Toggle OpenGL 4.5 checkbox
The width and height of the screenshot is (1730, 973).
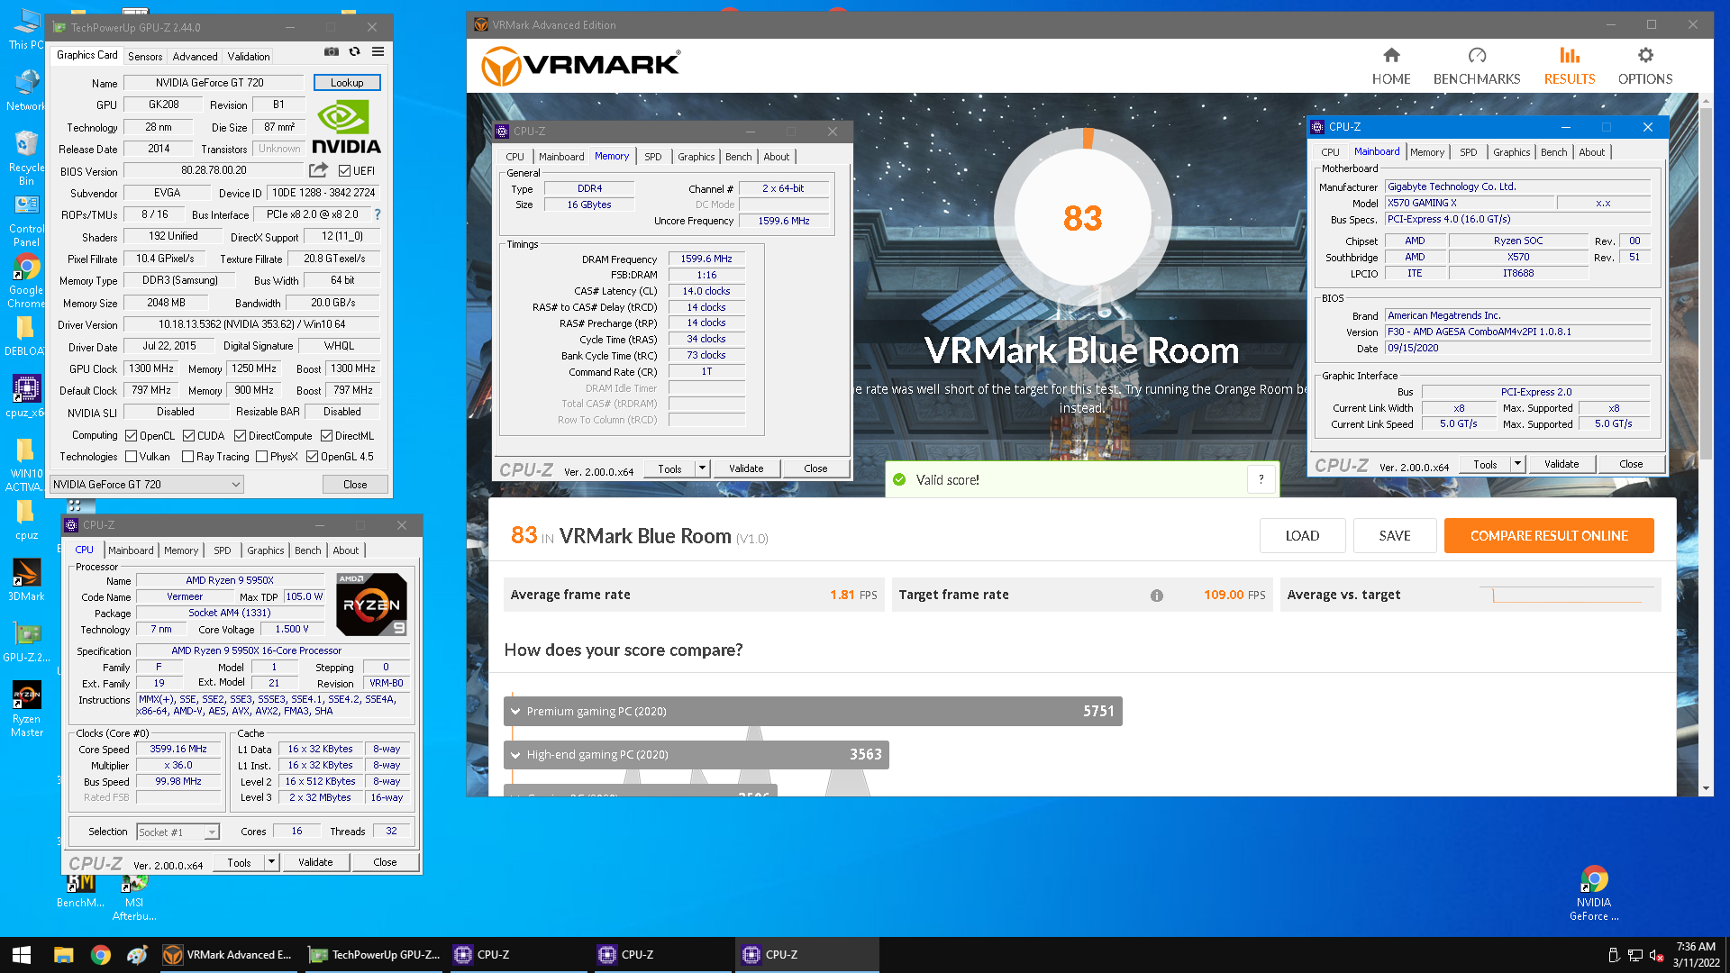(x=313, y=457)
